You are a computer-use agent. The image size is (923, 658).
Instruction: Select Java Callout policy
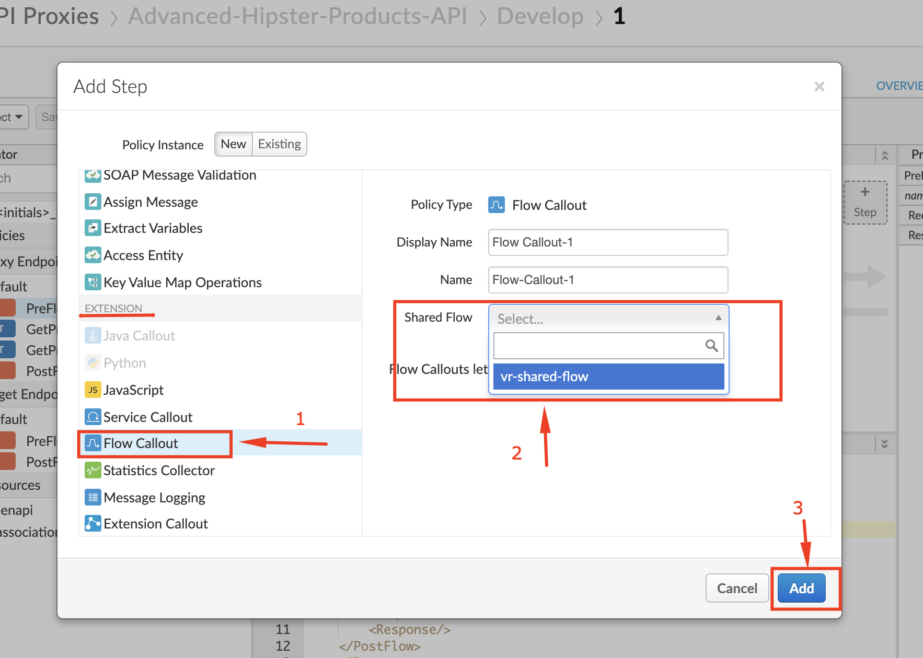139,336
